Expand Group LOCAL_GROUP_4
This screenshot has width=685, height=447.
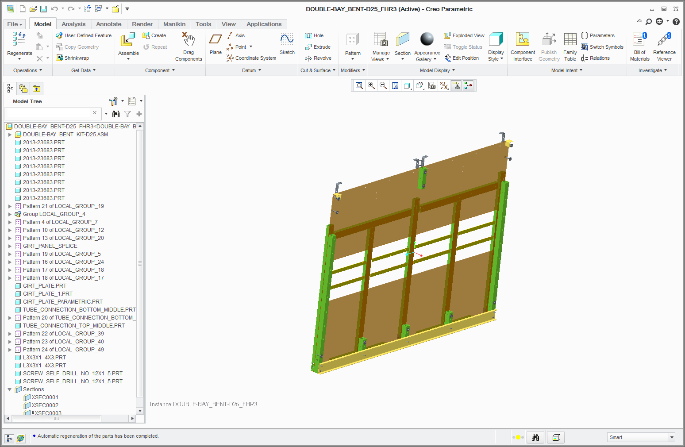tap(10, 214)
